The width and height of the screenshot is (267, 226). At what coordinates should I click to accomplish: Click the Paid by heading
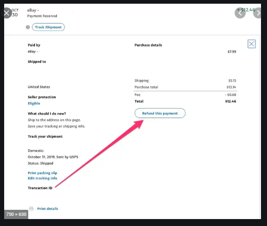34,45
